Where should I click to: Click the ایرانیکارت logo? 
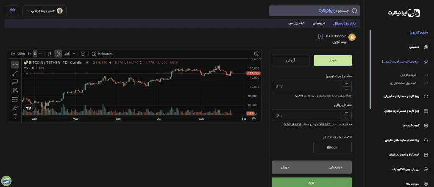click(x=404, y=13)
